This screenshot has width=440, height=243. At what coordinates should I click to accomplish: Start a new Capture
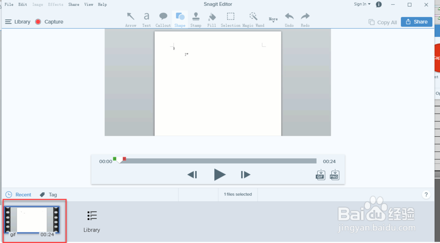tap(49, 22)
